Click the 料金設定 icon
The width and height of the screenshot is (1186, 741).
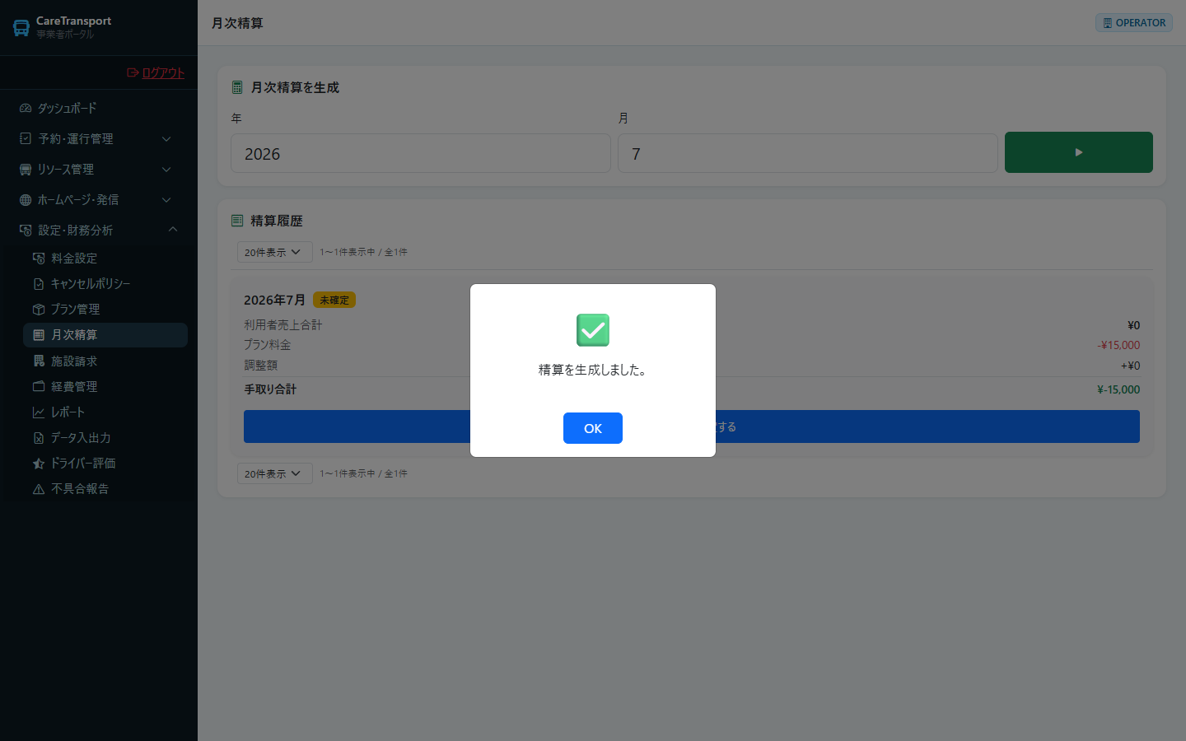[39, 258]
